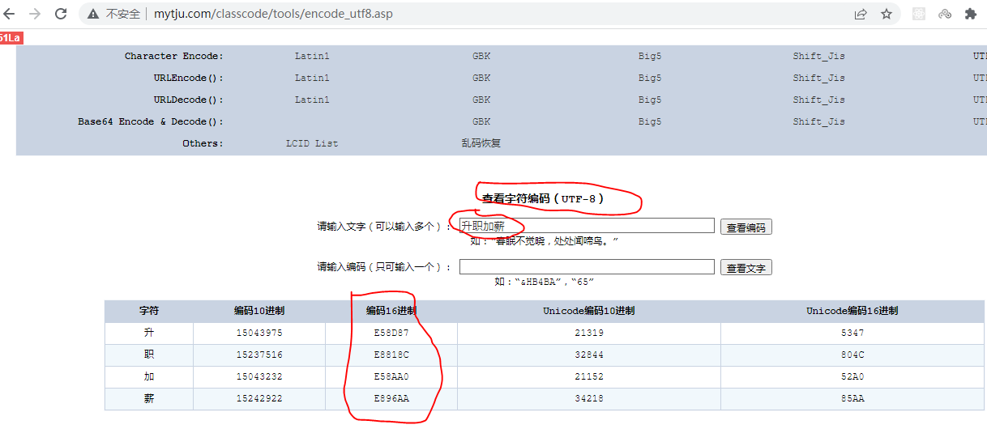Open Big5 link in URLEncode() row

(650, 78)
